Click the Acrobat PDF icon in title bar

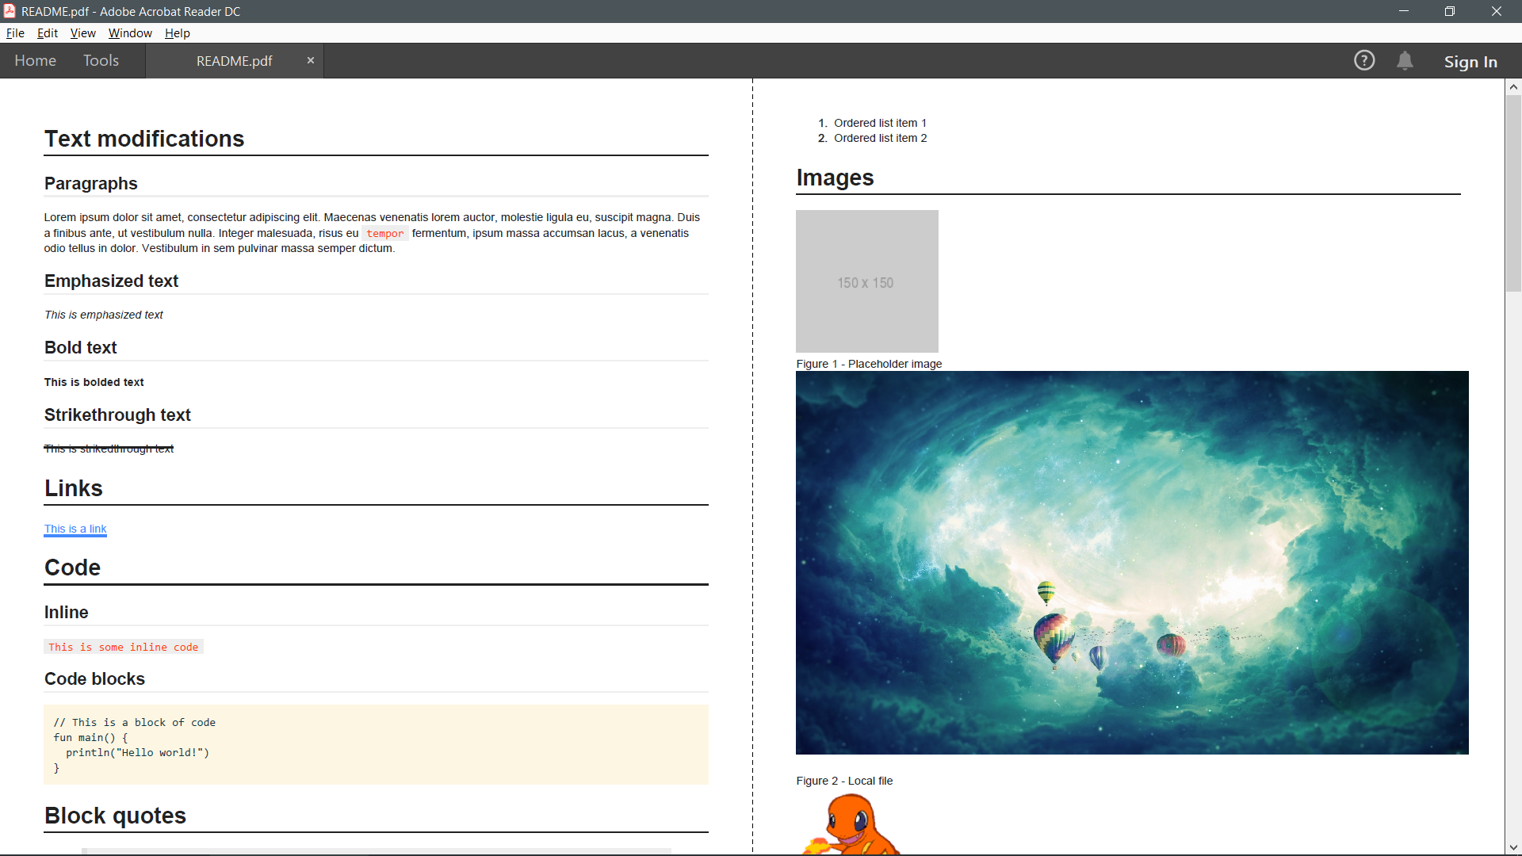coord(10,11)
